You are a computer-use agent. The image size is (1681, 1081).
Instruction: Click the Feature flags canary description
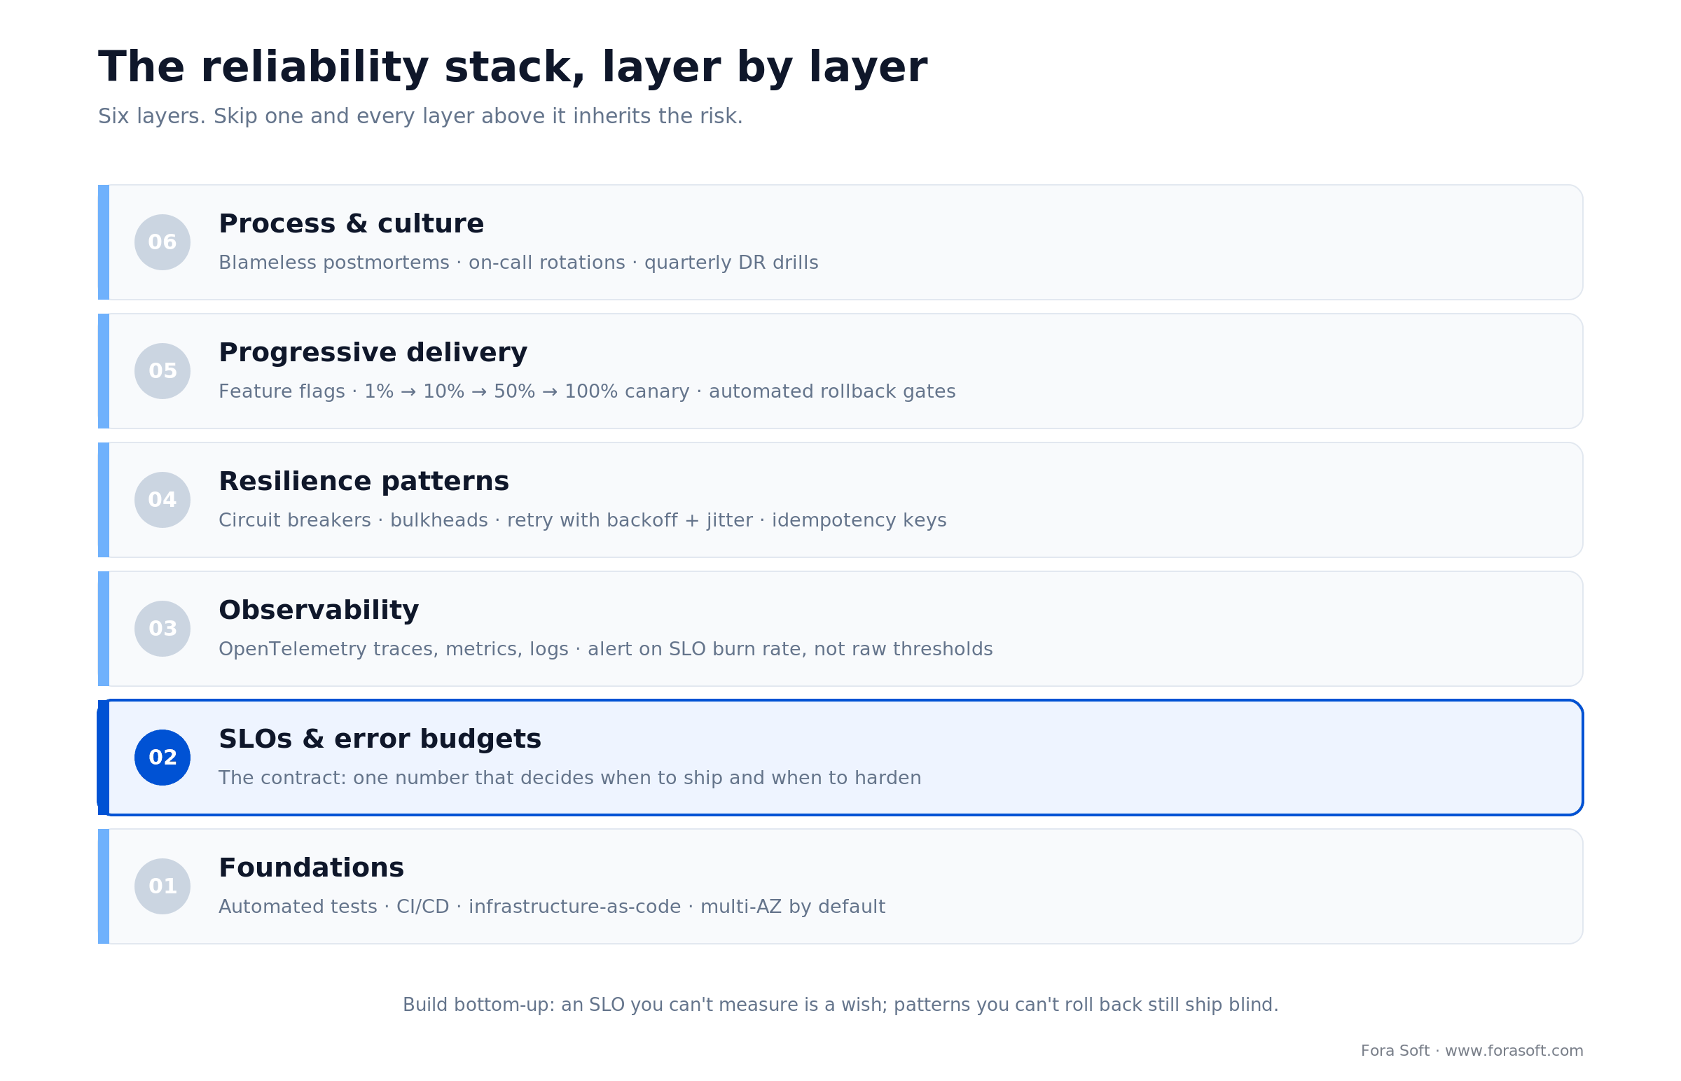(587, 391)
